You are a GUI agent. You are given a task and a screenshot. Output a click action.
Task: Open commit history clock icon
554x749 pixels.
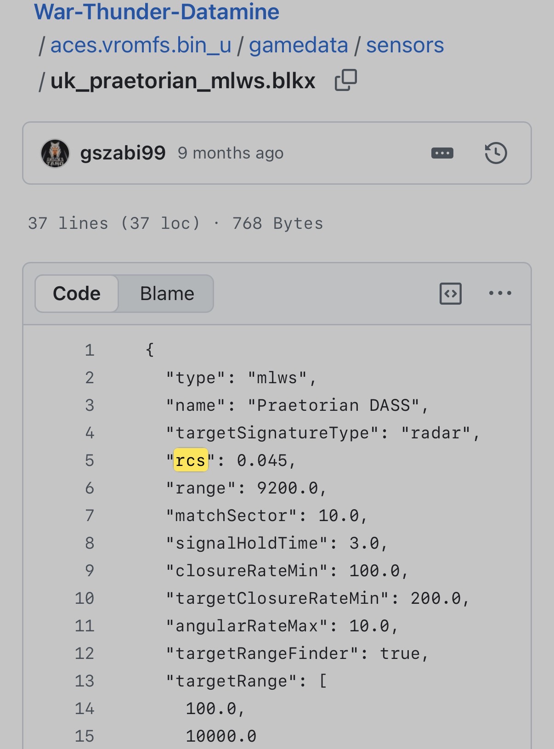point(496,153)
